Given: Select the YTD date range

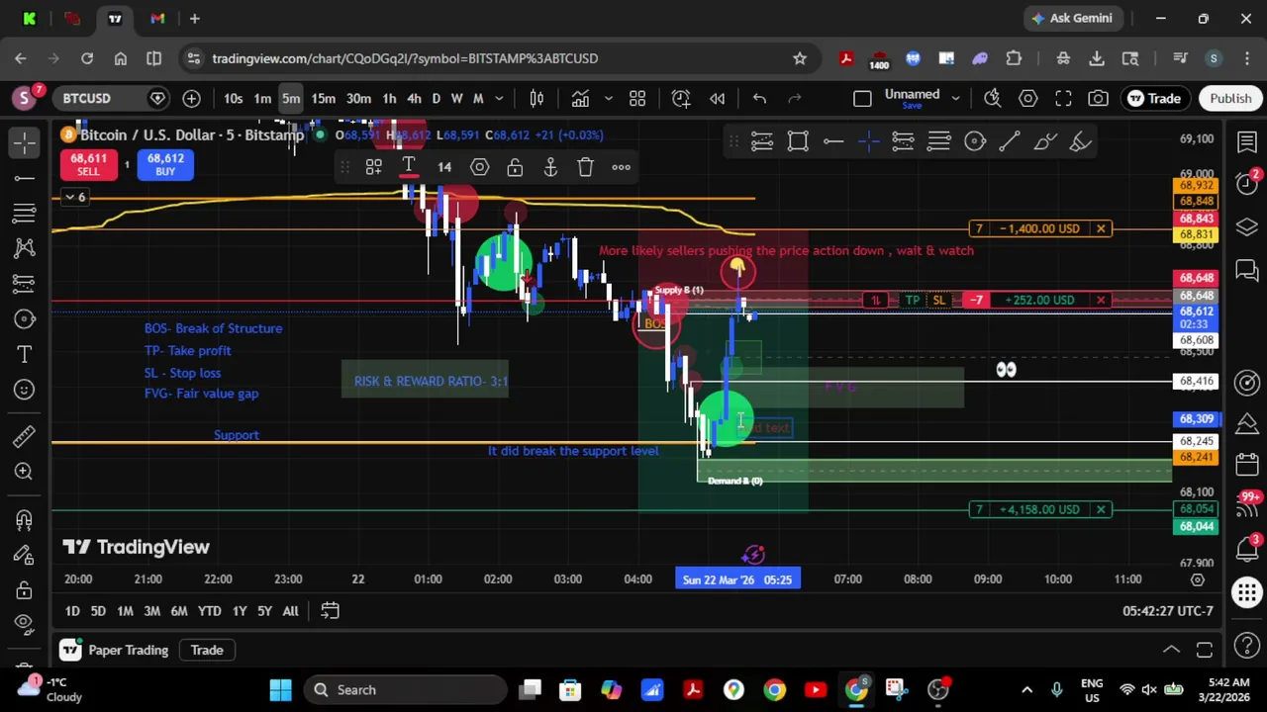Looking at the screenshot, I should point(209,611).
